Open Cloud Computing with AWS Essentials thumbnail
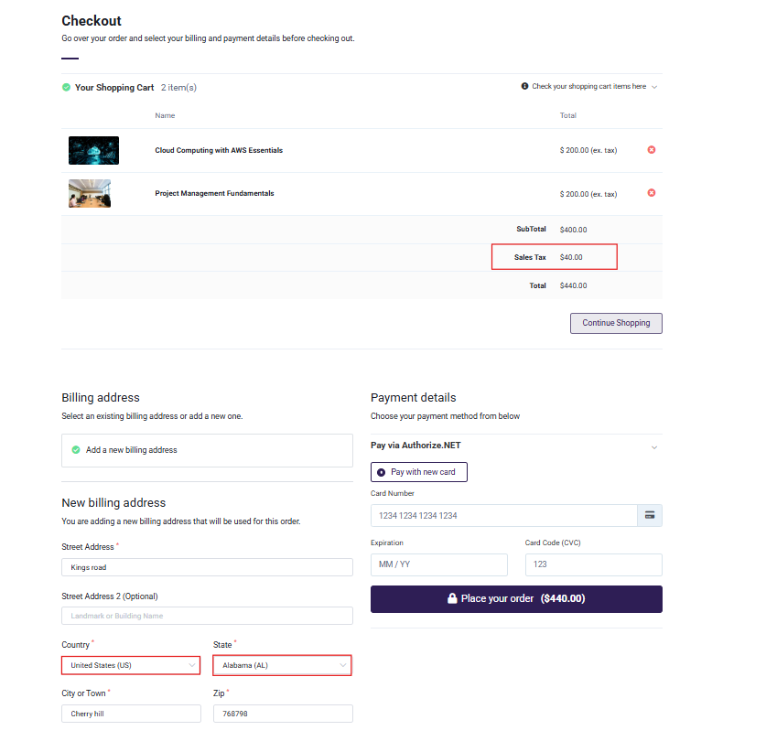766x752 pixels. coord(93,150)
